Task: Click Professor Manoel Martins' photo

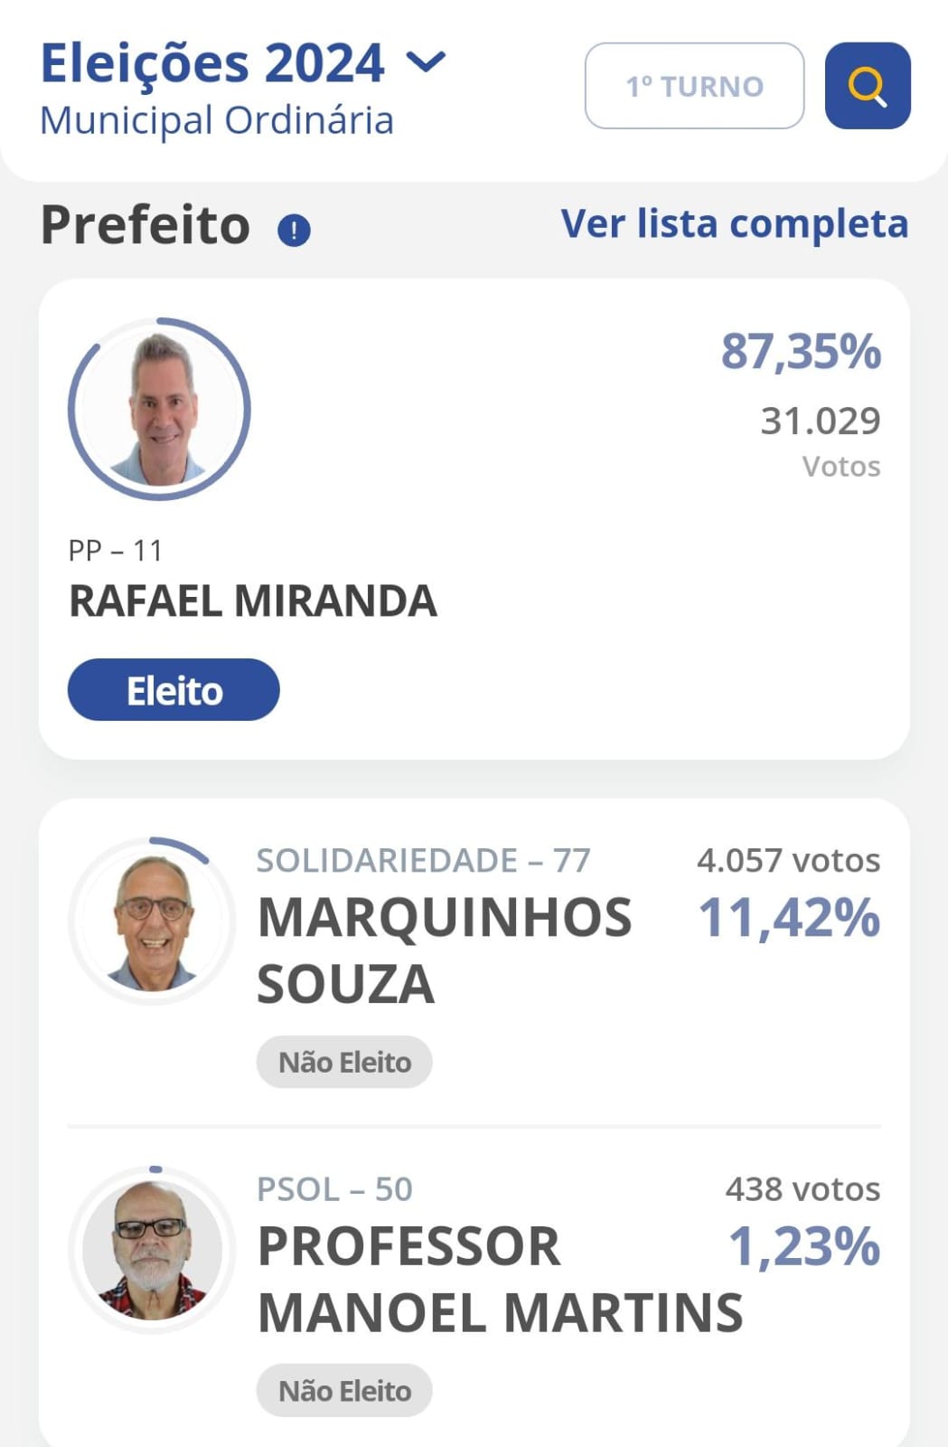Action: point(152,1250)
